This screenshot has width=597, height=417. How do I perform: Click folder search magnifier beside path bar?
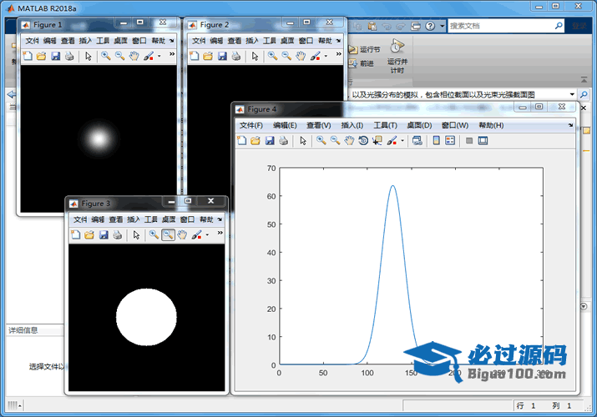[584, 94]
